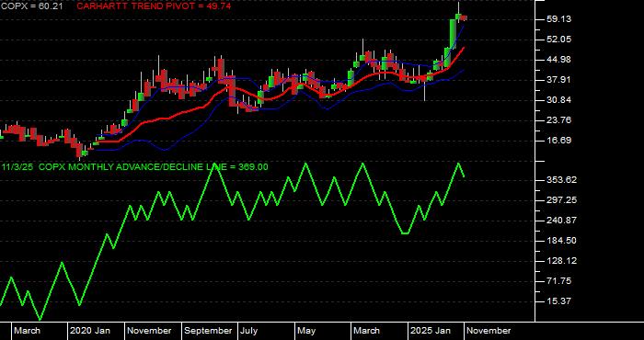Viewport: 644px width, 340px height.
Task: Click the March label before 2025 Jan
Action: coord(367,331)
